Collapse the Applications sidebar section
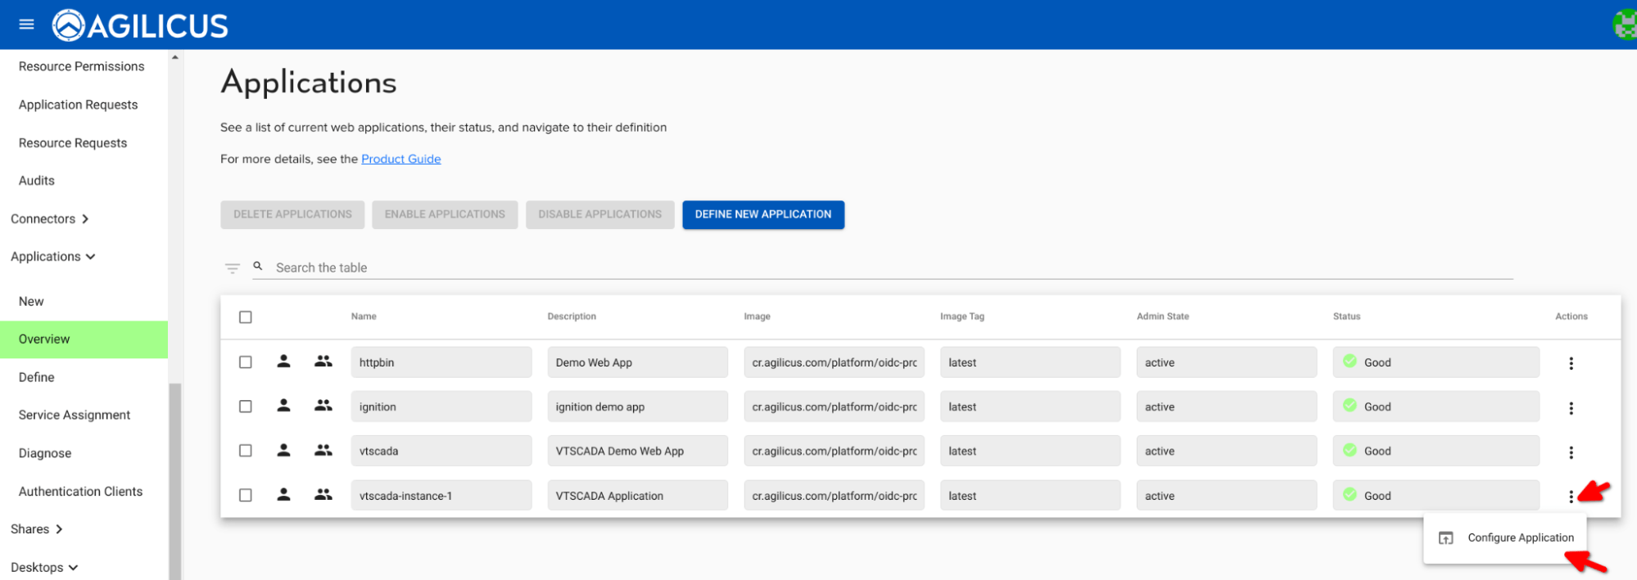Viewport: 1637px width, 580px height. [x=52, y=257]
